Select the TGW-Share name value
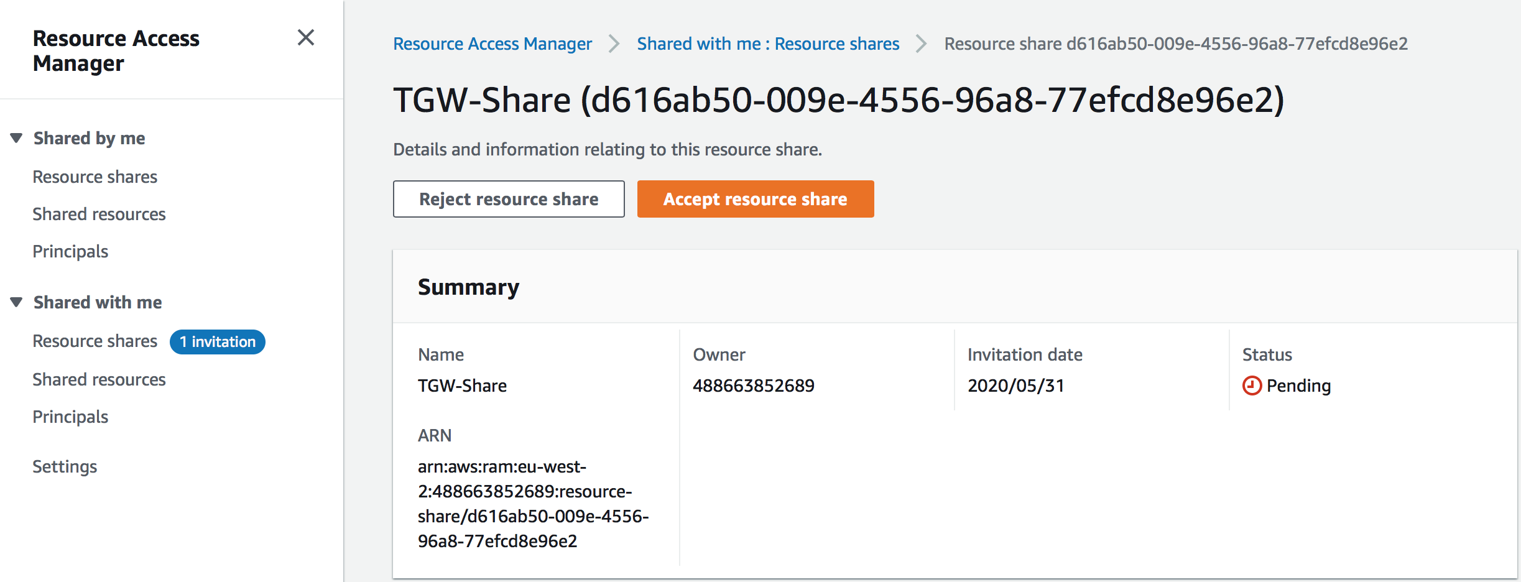The image size is (1521, 582). click(462, 386)
